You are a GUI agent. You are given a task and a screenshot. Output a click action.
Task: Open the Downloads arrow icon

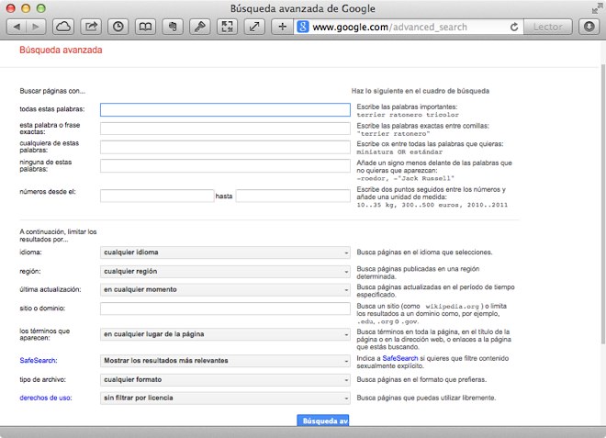589,27
